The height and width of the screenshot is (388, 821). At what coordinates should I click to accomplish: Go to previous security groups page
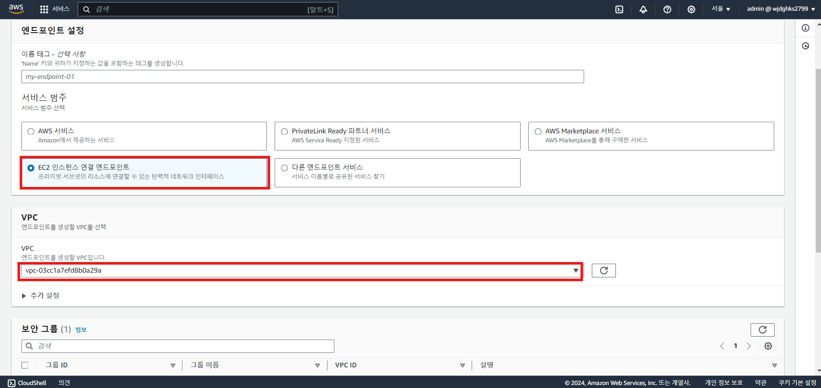(x=722, y=346)
